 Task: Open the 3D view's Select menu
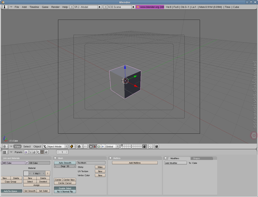click(x=27, y=146)
